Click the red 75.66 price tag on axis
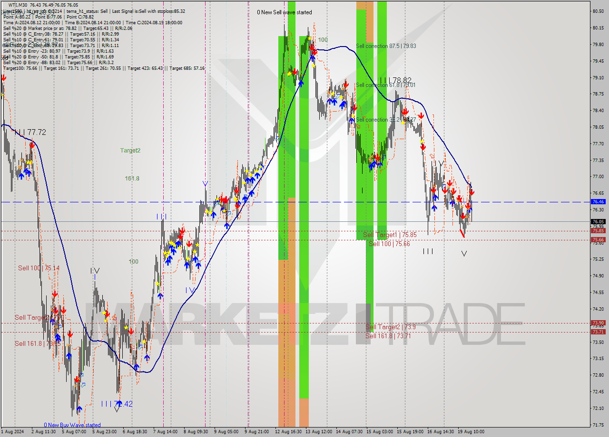 point(598,240)
